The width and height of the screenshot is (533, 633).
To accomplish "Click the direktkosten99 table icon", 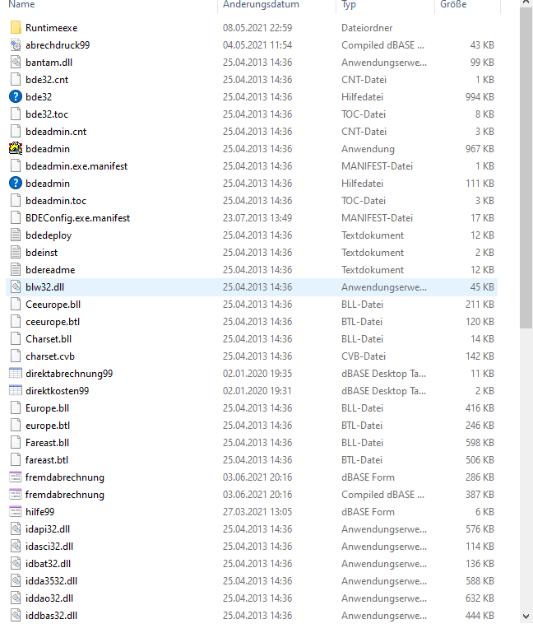I will (x=16, y=391).
